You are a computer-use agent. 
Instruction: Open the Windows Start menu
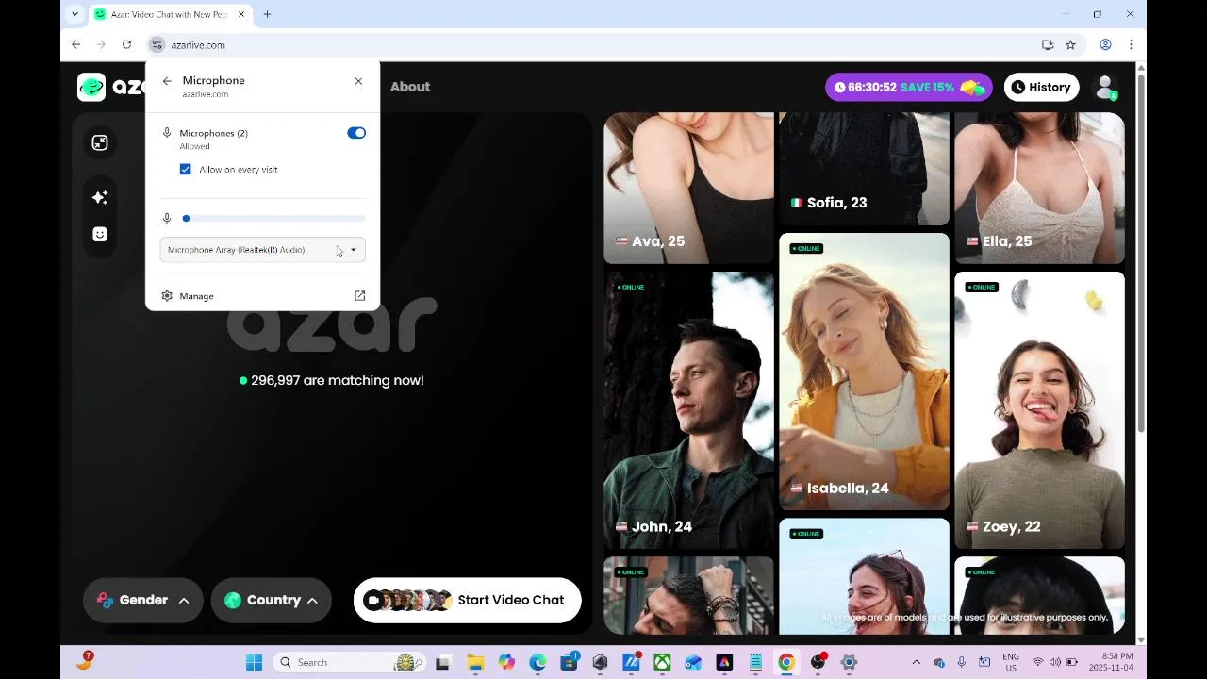point(254,662)
